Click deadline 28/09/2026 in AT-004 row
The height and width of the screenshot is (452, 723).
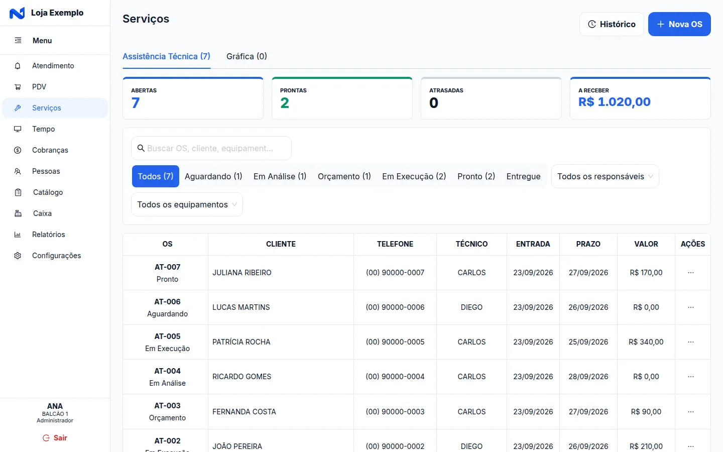click(x=588, y=377)
